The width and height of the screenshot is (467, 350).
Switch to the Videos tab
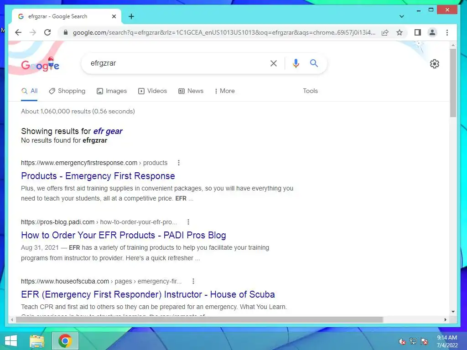(152, 91)
